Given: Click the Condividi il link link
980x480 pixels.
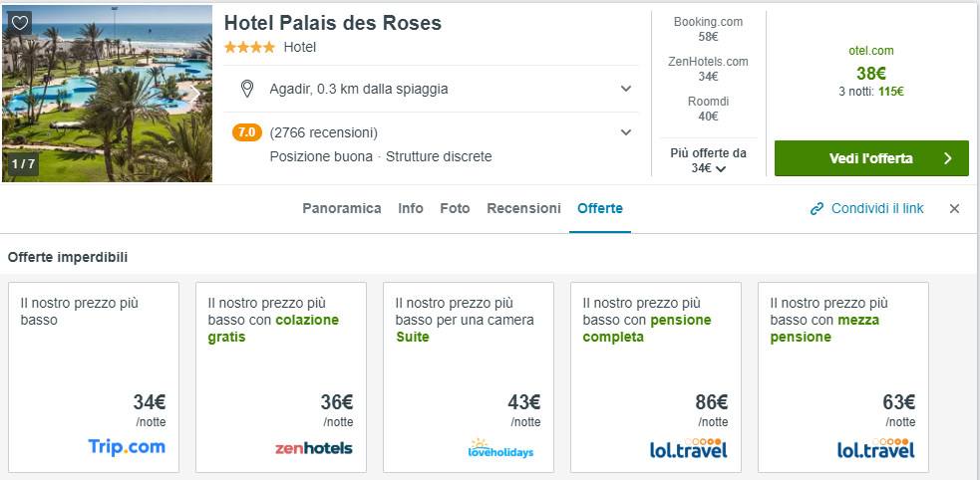Looking at the screenshot, I should pos(877,209).
